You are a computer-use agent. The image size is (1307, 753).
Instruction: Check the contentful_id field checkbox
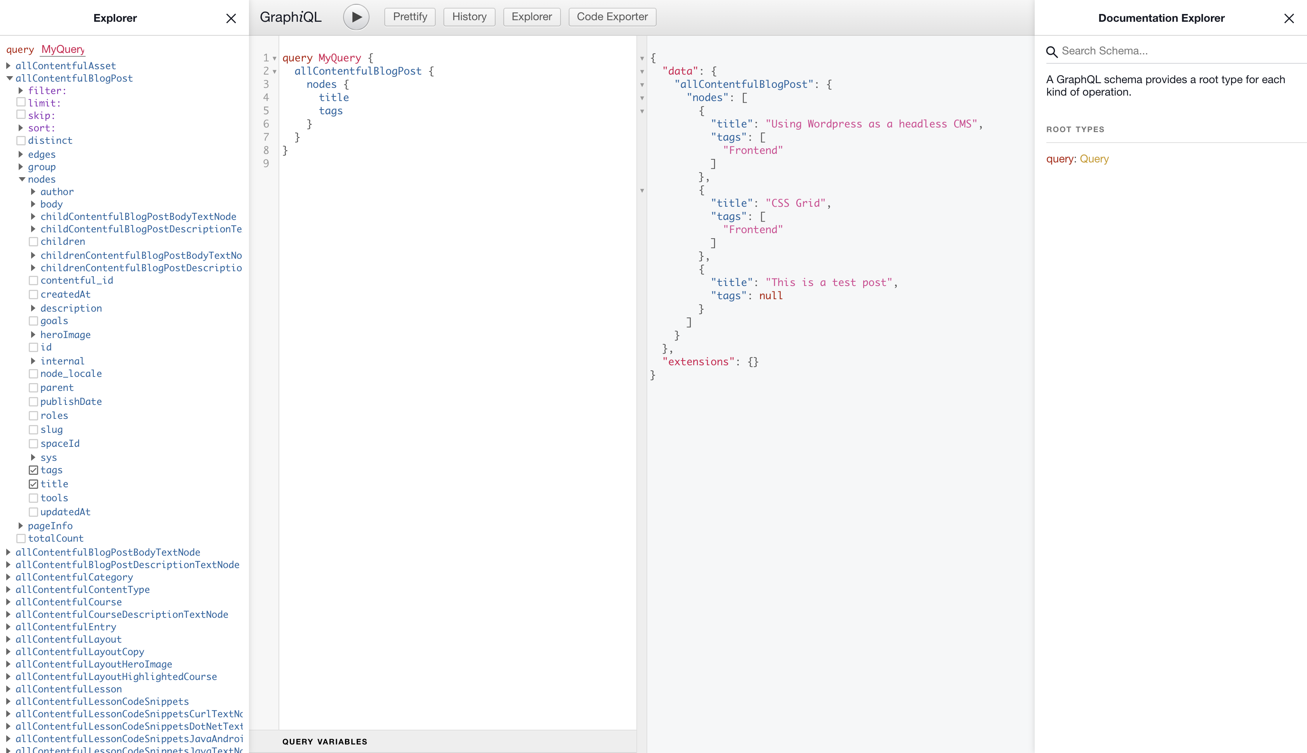pos(33,280)
